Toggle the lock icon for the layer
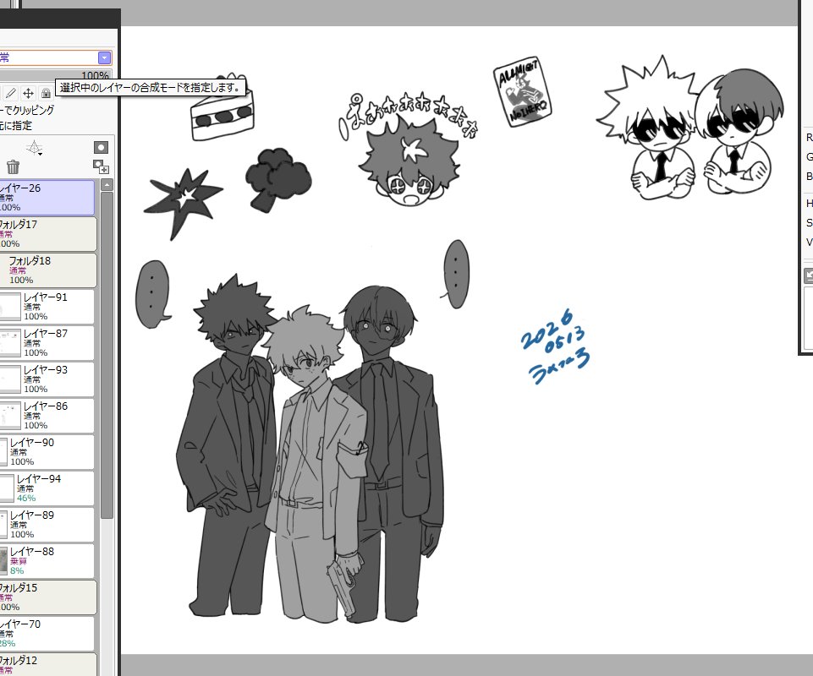The height and width of the screenshot is (676, 813). pyautogui.click(x=46, y=93)
